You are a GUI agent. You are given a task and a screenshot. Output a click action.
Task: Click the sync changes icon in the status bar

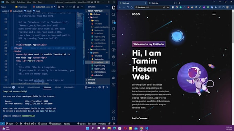[x=17, y=123]
